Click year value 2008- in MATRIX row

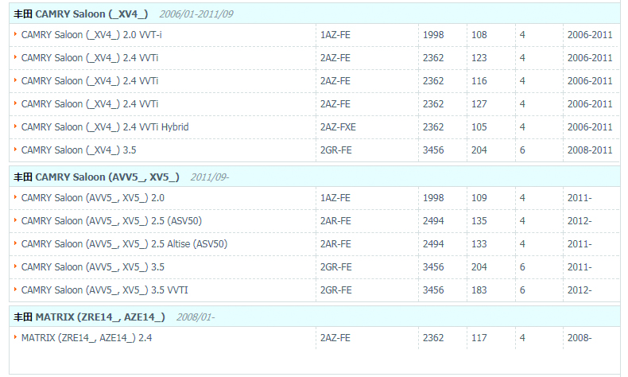(580, 338)
